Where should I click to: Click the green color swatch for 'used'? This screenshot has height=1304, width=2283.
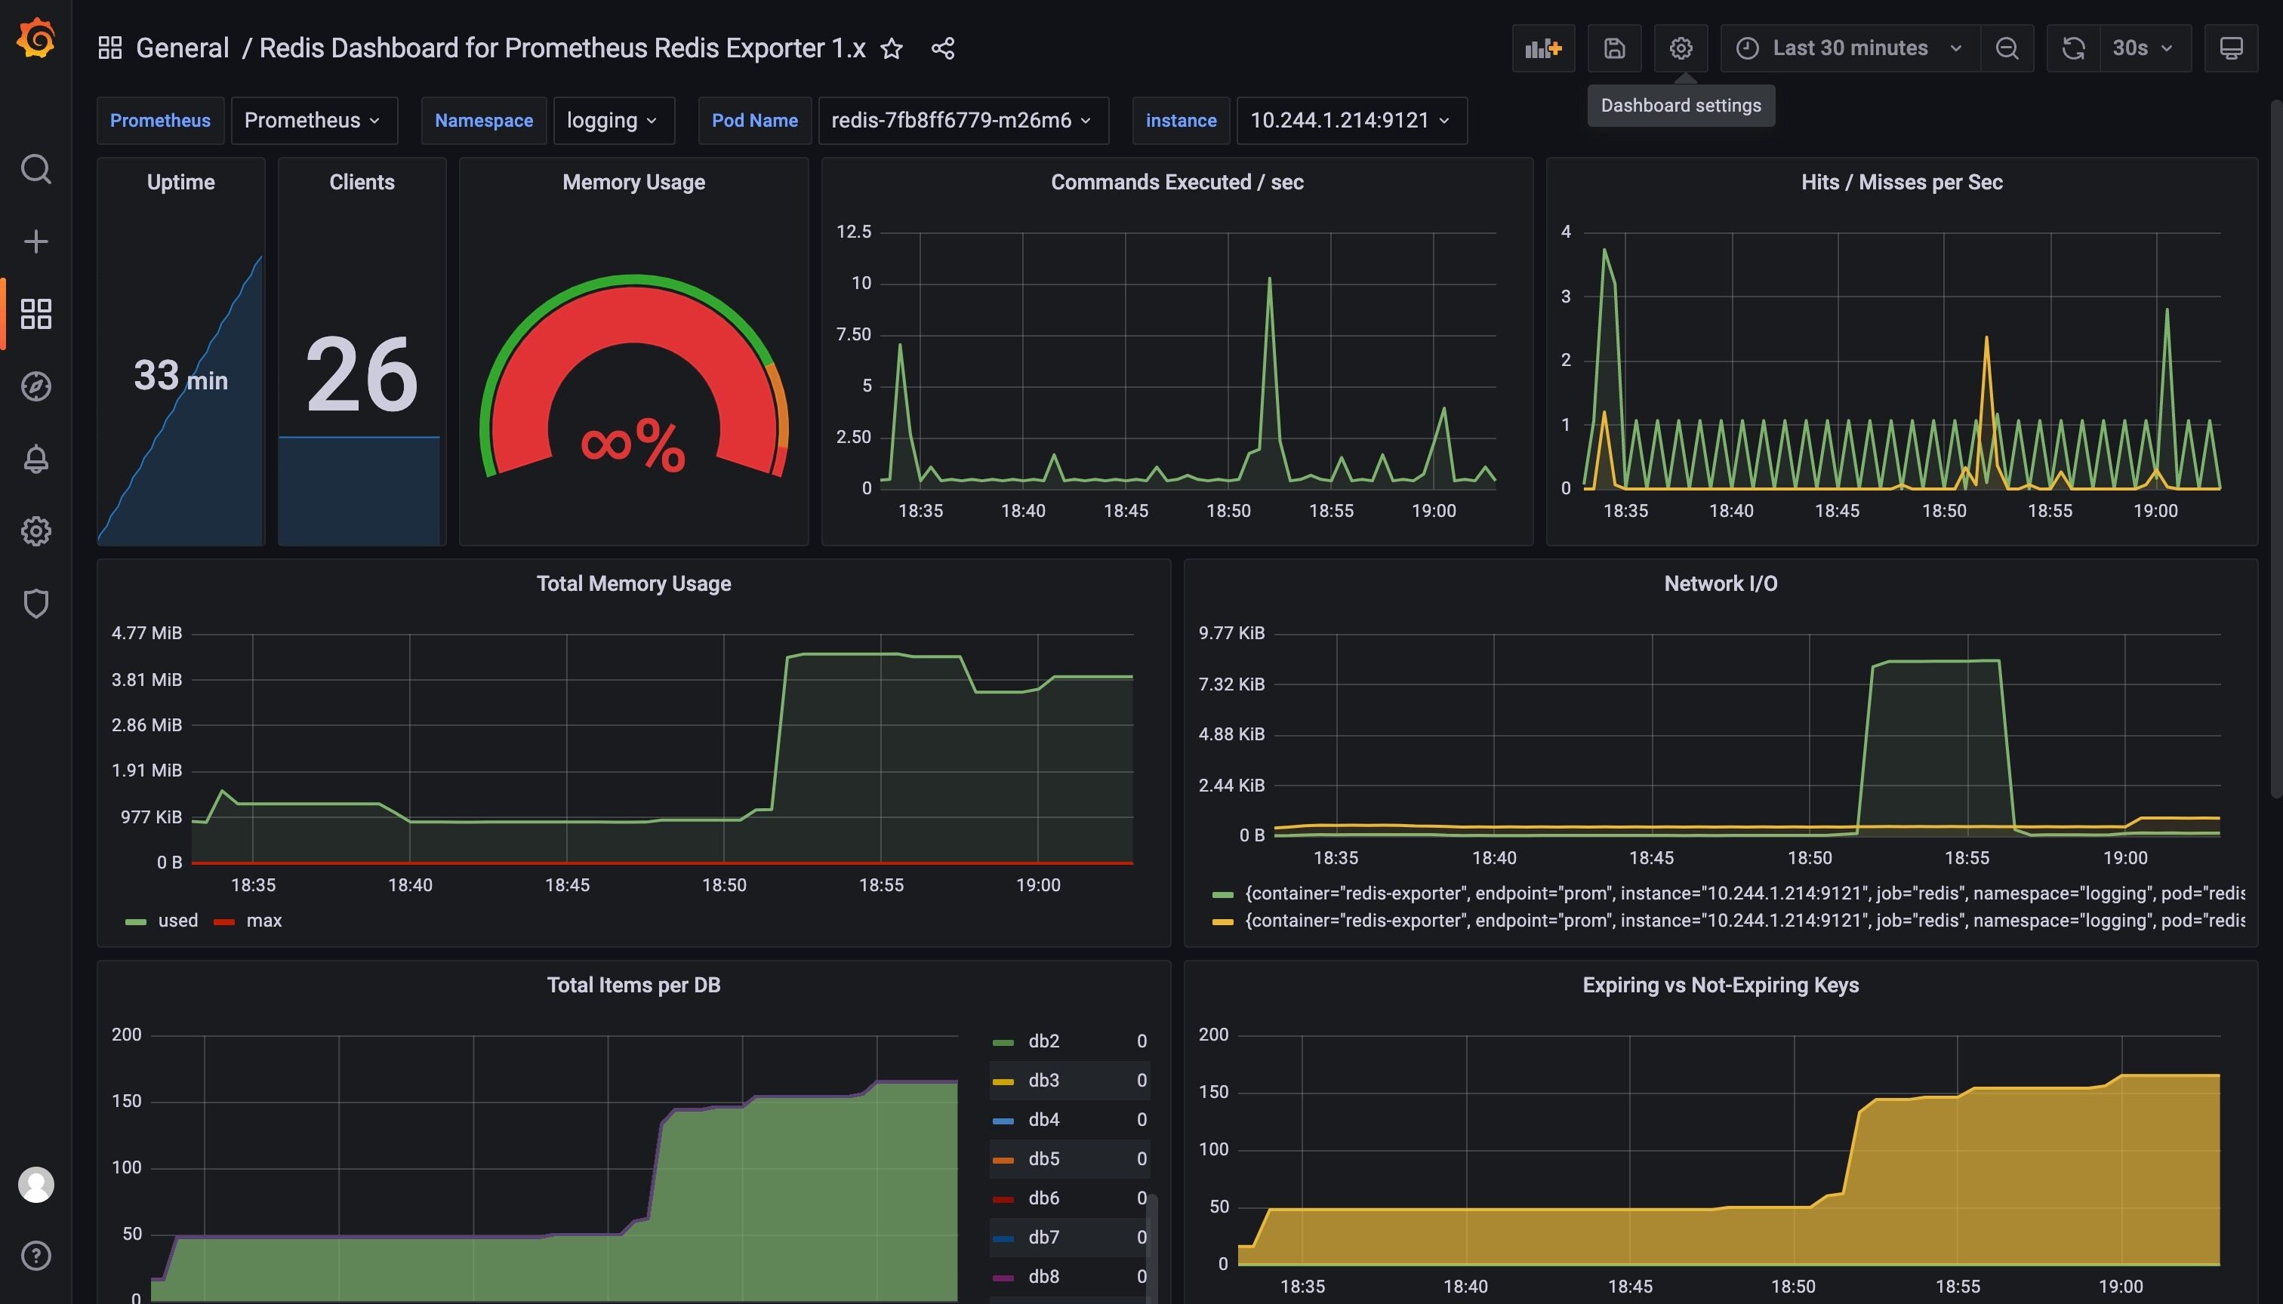click(x=135, y=921)
